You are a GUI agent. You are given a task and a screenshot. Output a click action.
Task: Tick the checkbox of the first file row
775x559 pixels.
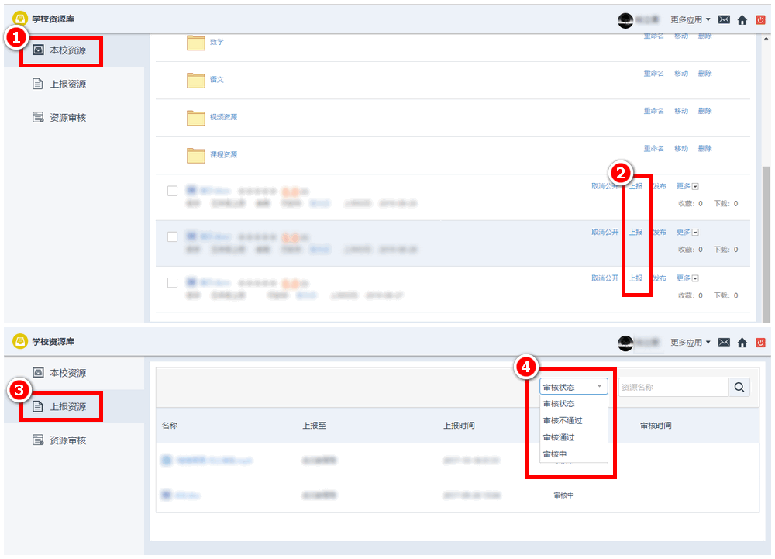click(x=173, y=191)
